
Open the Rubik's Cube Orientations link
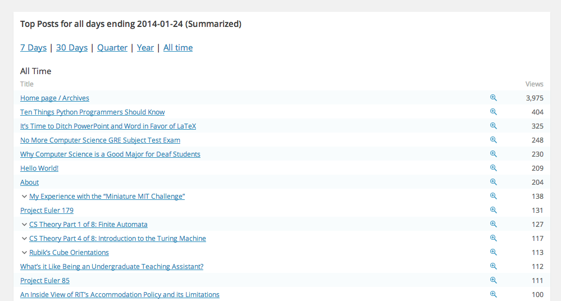pyautogui.click(x=69, y=252)
